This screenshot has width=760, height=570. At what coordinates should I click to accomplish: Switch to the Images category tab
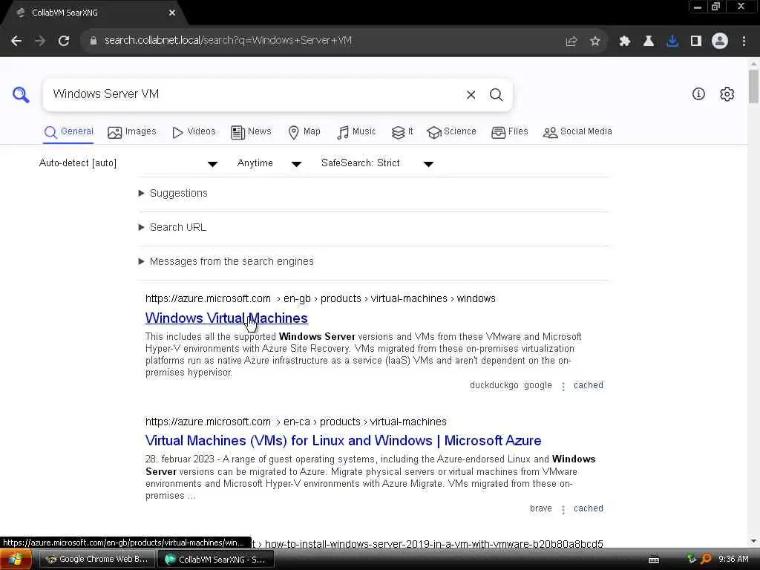(x=132, y=132)
